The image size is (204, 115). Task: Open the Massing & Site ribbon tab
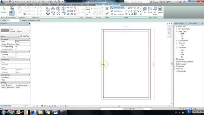coord(64,4)
